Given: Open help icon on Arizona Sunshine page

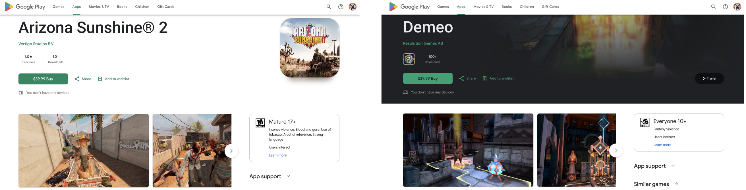Looking at the screenshot, I should (x=341, y=7).
